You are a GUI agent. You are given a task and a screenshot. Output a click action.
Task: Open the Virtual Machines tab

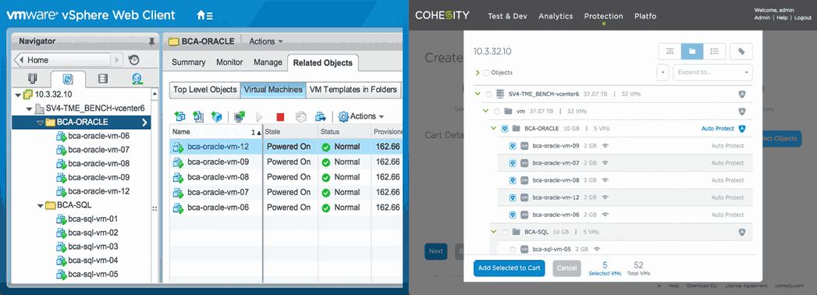pos(273,90)
